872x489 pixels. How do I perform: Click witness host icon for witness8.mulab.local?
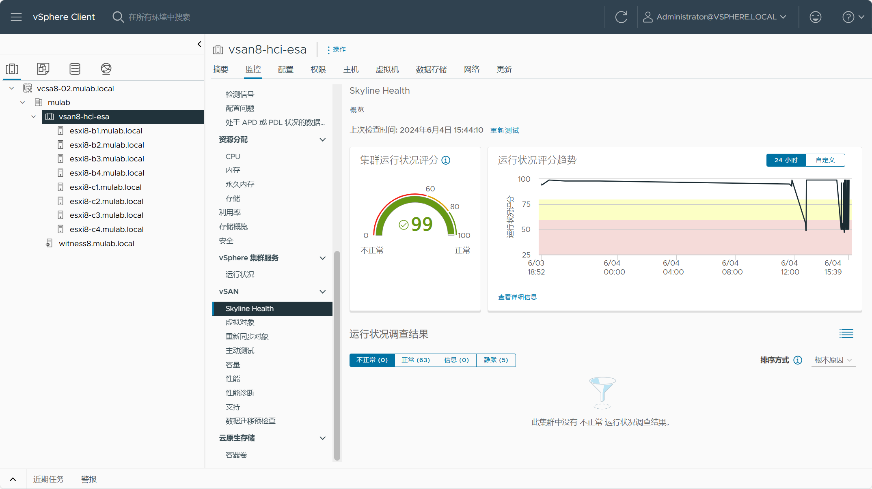pos(49,243)
